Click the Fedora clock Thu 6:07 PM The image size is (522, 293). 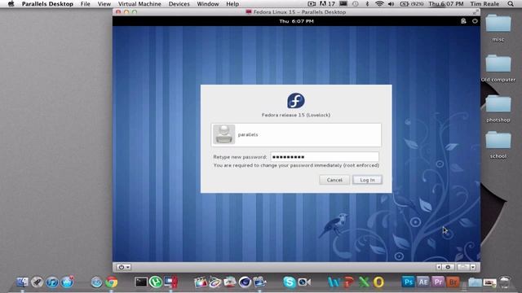pos(296,21)
